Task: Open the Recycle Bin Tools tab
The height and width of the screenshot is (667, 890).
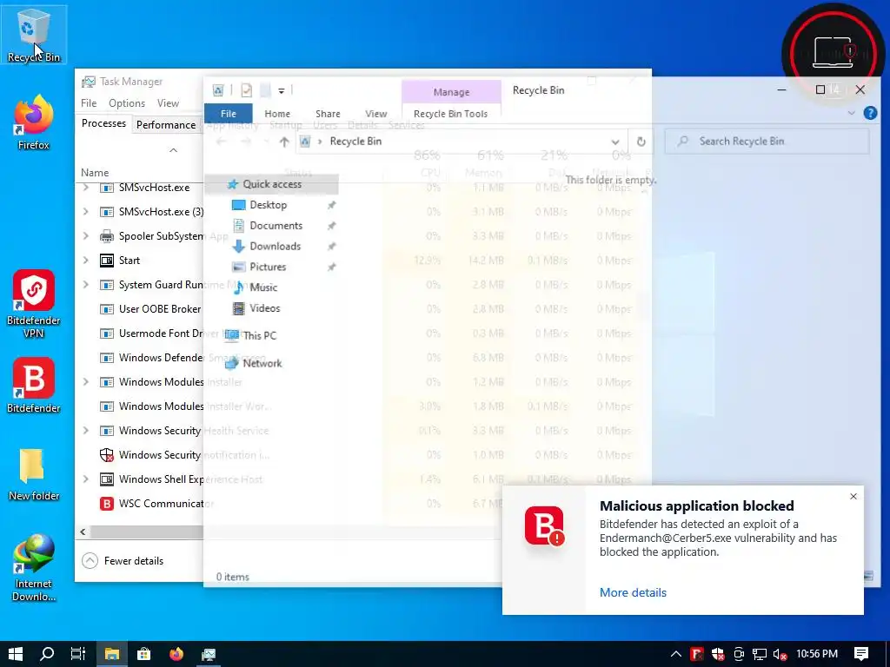Action: (451, 114)
